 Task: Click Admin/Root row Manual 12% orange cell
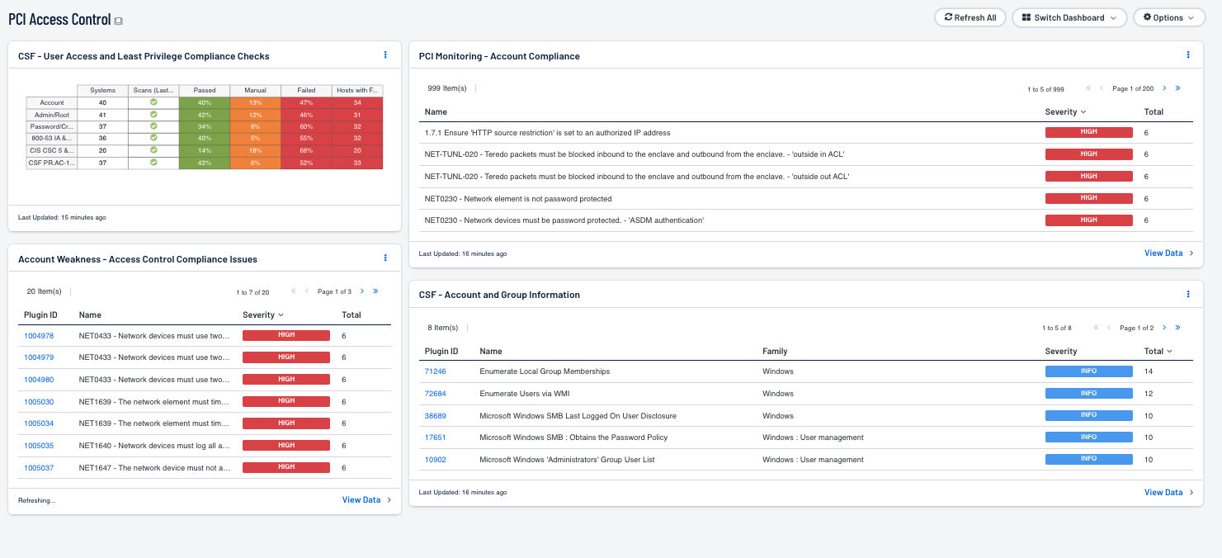pos(256,114)
